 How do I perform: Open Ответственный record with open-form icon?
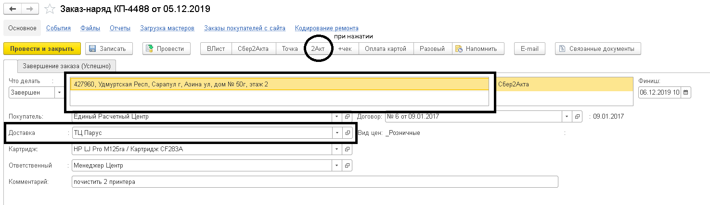347,166
